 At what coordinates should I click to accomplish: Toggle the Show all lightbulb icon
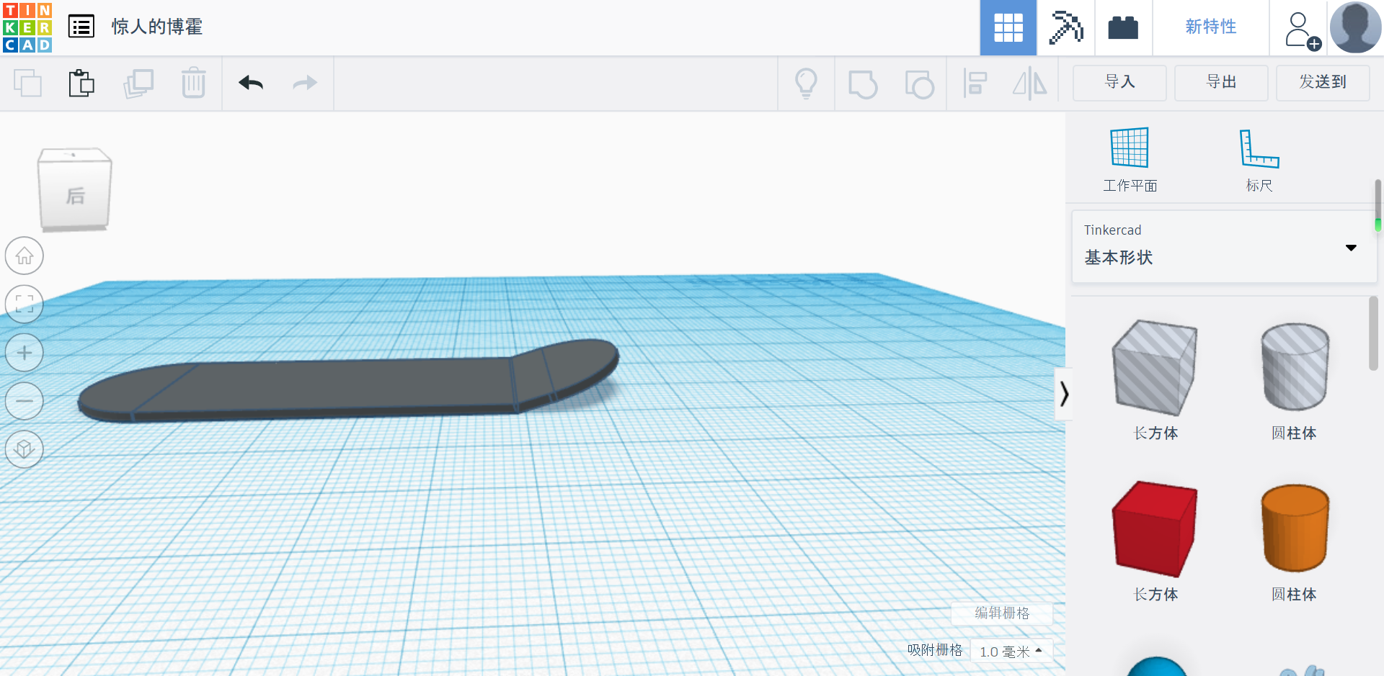click(x=806, y=83)
